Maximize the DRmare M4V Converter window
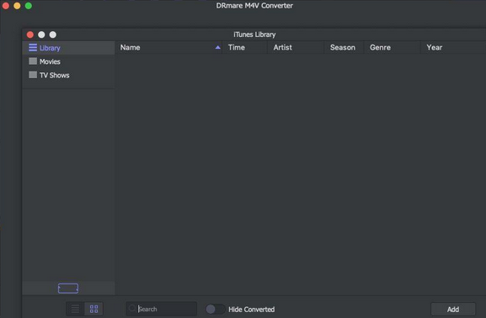This screenshot has height=318, width=486. pyautogui.click(x=29, y=6)
